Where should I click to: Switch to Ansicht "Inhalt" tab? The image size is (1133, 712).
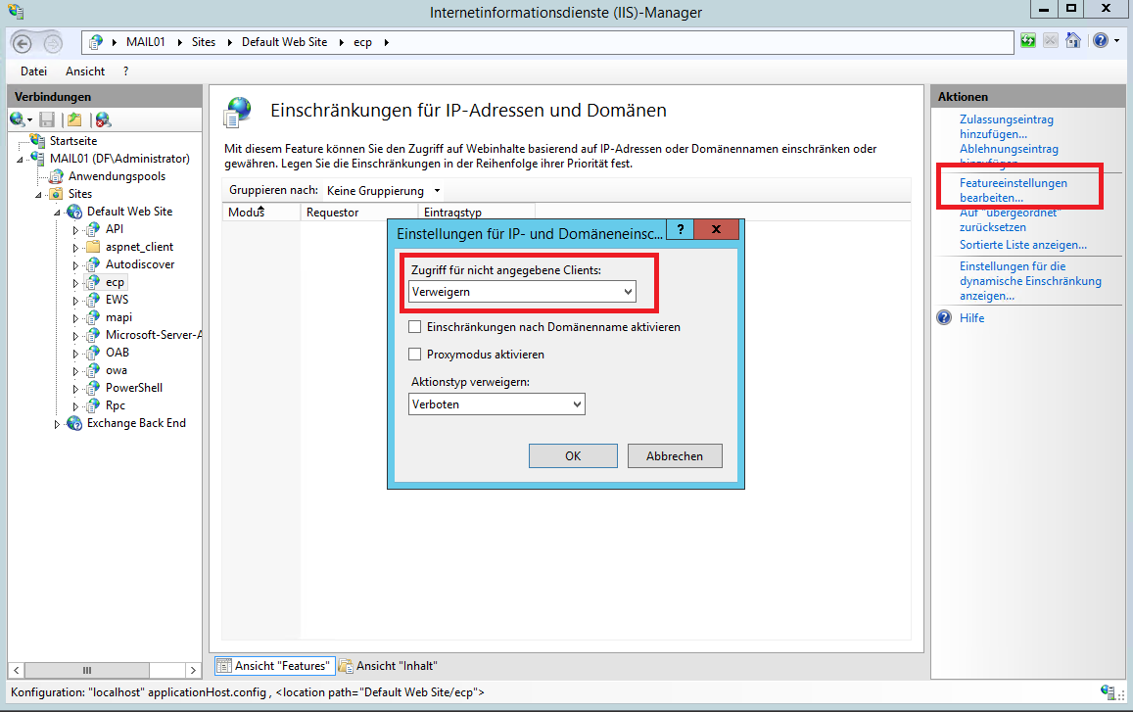(x=389, y=666)
